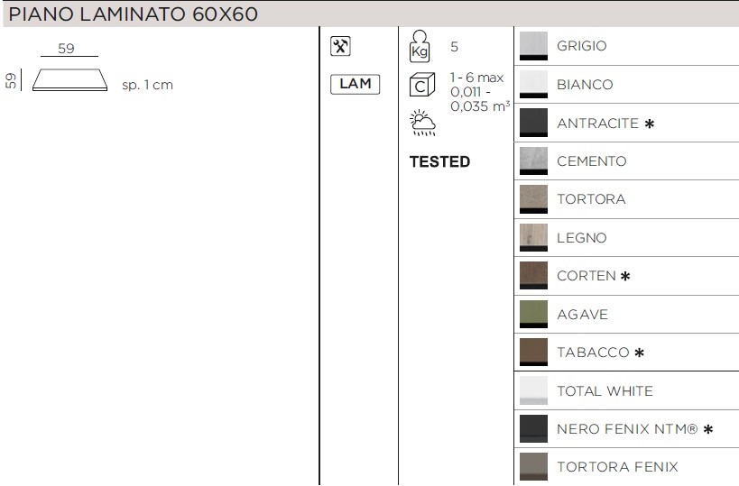Viewport: 739px width, 486px height.
Task: Click the TABACCO color swatch
Action: click(x=533, y=353)
